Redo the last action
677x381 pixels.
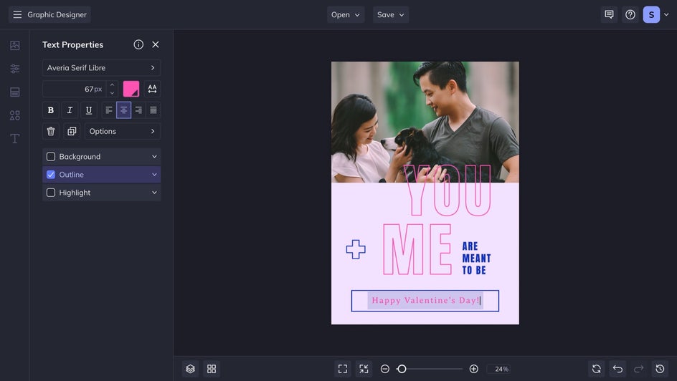tap(638, 369)
